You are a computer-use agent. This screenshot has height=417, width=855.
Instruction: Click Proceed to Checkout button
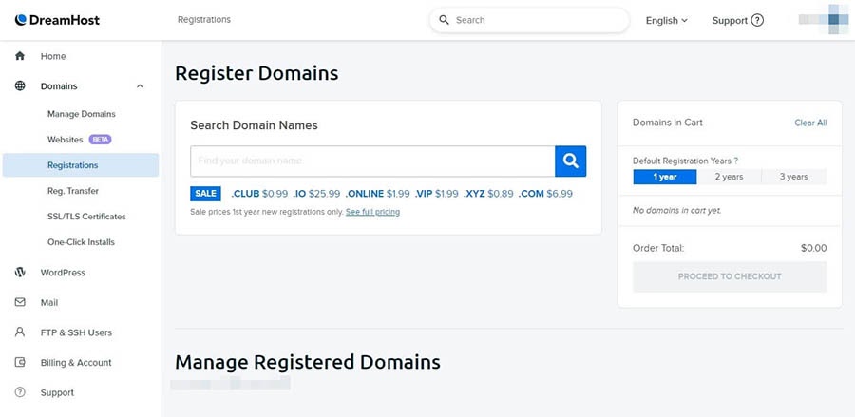tap(730, 276)
